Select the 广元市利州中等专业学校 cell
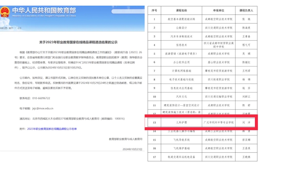Viewport: 289px width, 171px height. 218,122
